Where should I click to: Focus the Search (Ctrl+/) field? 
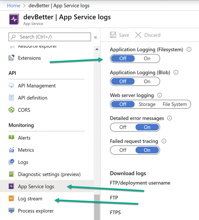click(50, 37)
